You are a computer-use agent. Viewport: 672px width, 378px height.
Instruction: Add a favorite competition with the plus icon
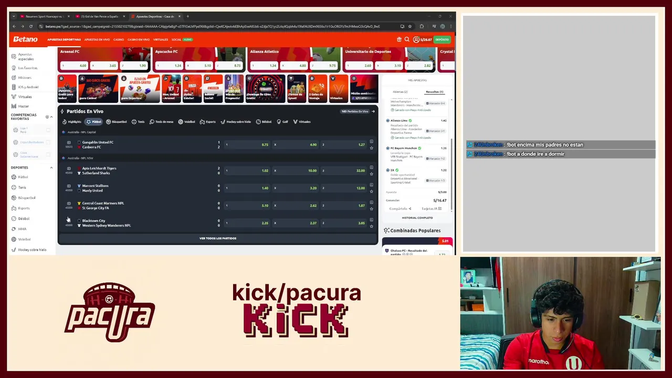pos(47,117)
